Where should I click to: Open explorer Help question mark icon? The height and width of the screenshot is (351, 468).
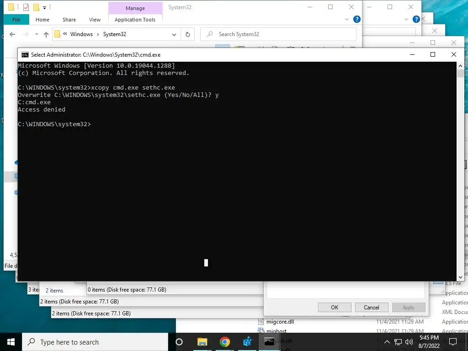pos(356,19)
